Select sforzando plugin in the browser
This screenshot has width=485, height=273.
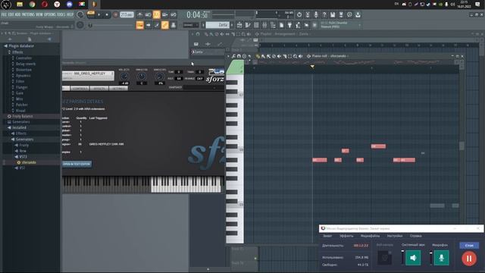29,162
